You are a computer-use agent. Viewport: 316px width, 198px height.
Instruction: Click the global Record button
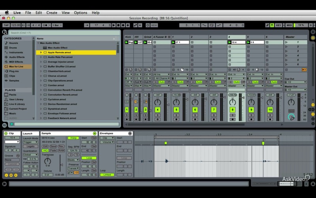(x=123, y=25)
